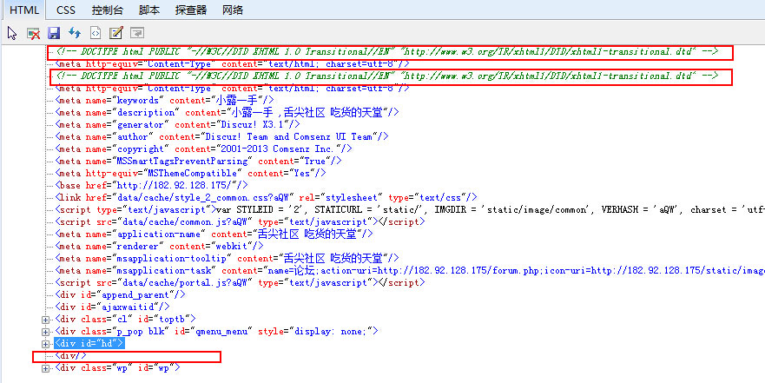Save the HTML with the floppy disk icon
765x383 pixels.
[54, 33]
